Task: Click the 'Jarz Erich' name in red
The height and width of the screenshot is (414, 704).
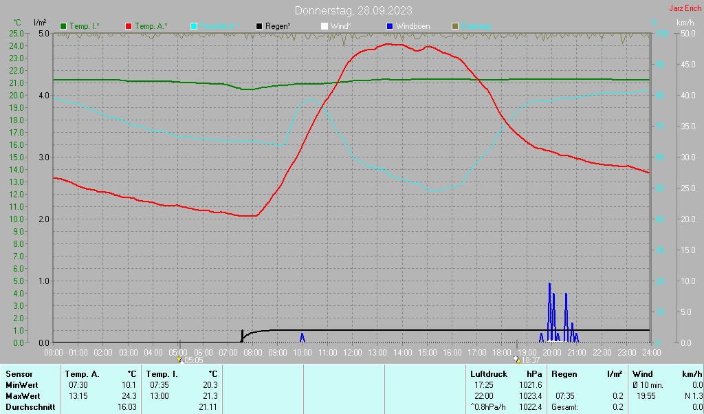Action: pyautogui.click(x=685, y=8)
